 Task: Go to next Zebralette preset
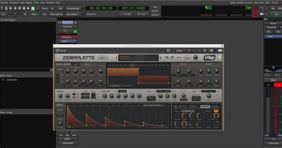tap(160, 58)
